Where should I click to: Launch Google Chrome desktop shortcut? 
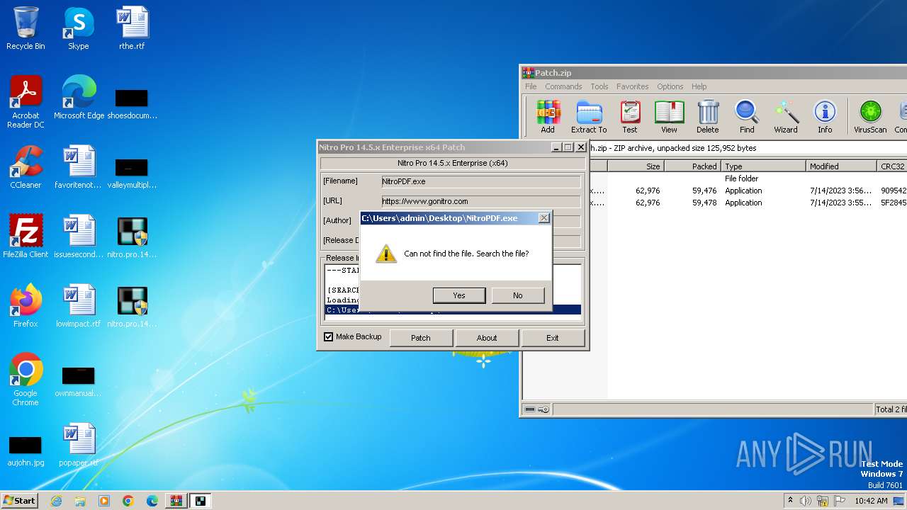tap(26, 380)
